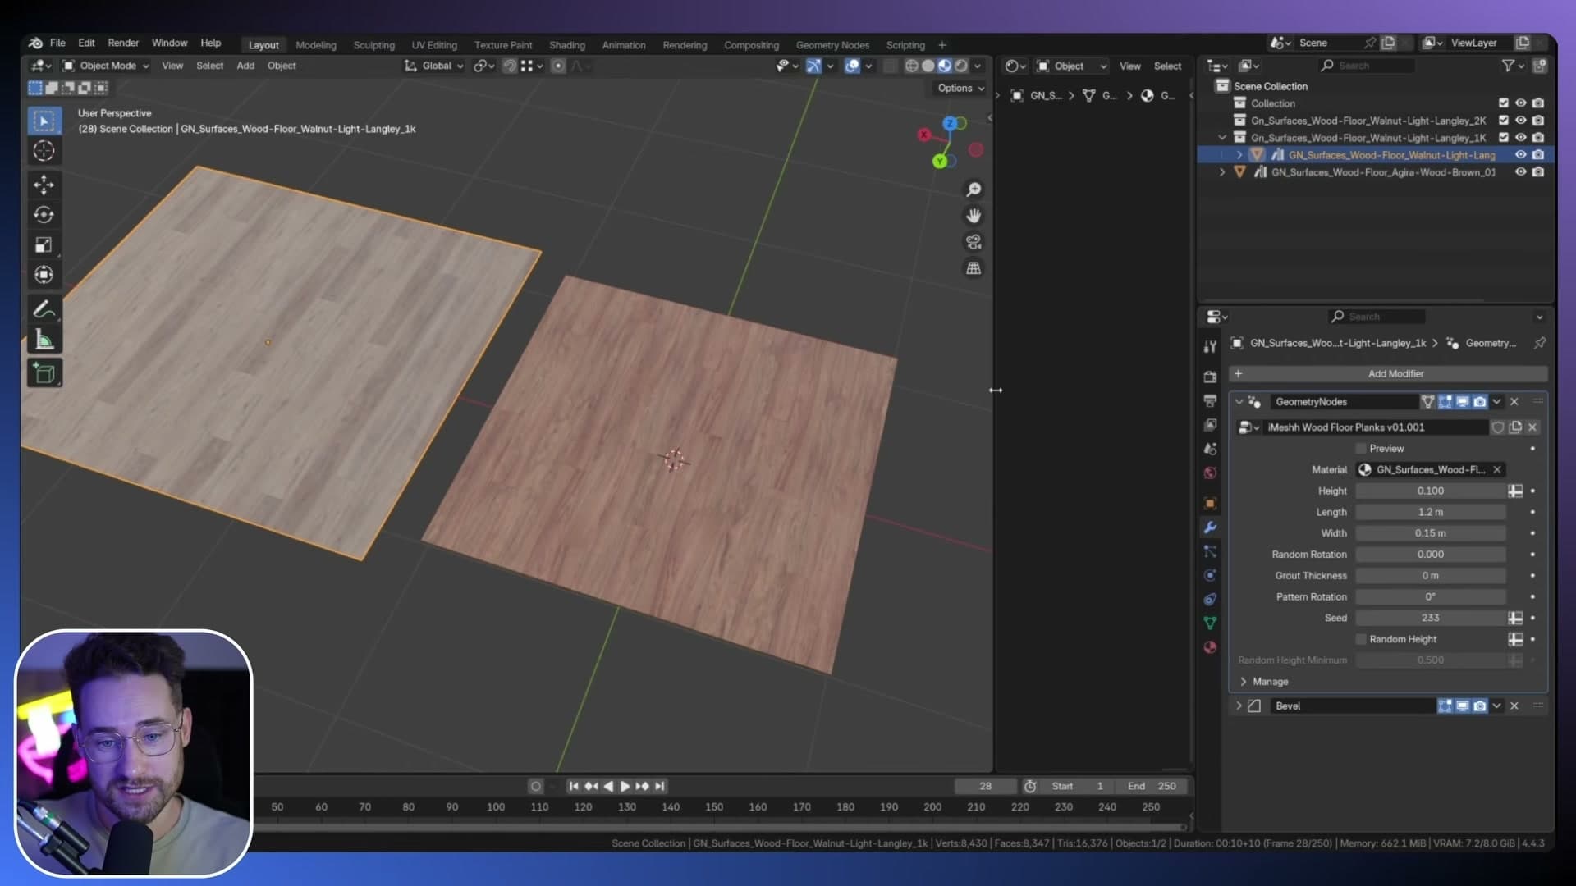Open the Modifiers wrench tab in Properties
The image size is (1576, 886).
click(1210, 527)
